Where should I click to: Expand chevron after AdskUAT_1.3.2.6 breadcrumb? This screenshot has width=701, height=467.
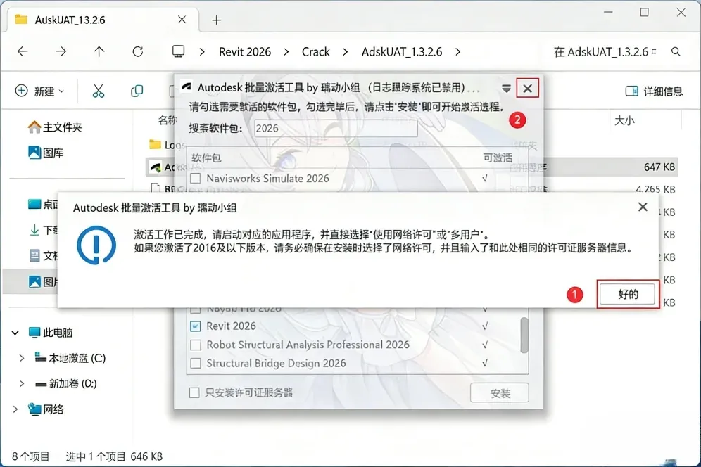[x=457, y=52]
